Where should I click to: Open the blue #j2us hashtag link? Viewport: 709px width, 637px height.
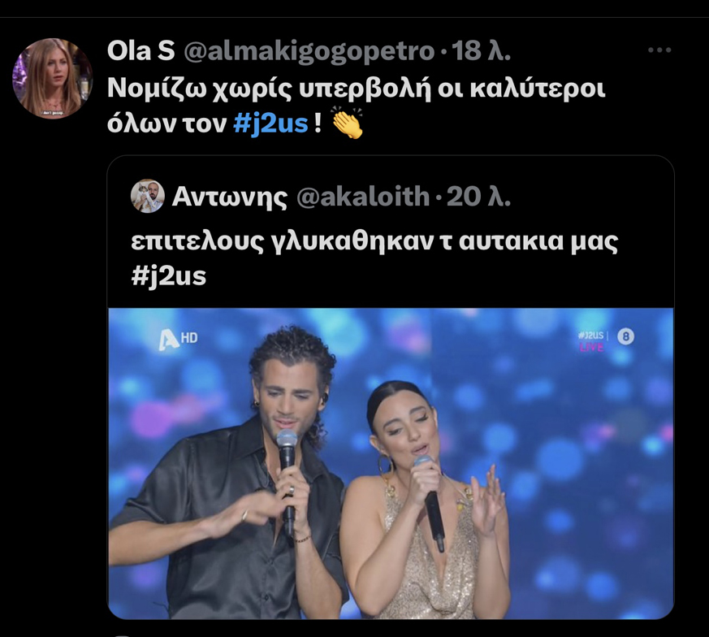(270, 123)
